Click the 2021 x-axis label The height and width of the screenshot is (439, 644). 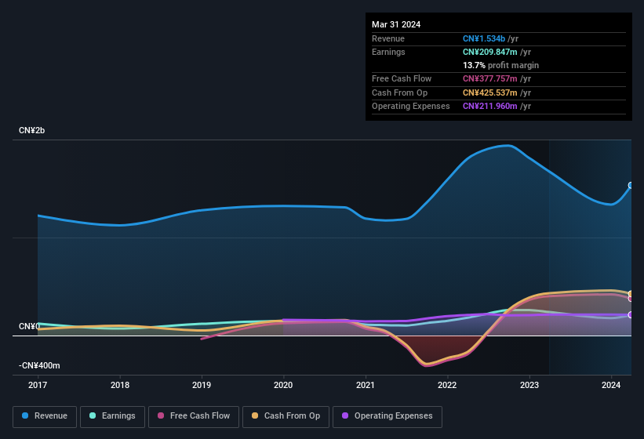point(366,385)
